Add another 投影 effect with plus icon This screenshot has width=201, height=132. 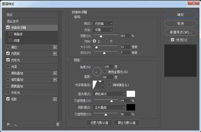click(x=55, y=99)
